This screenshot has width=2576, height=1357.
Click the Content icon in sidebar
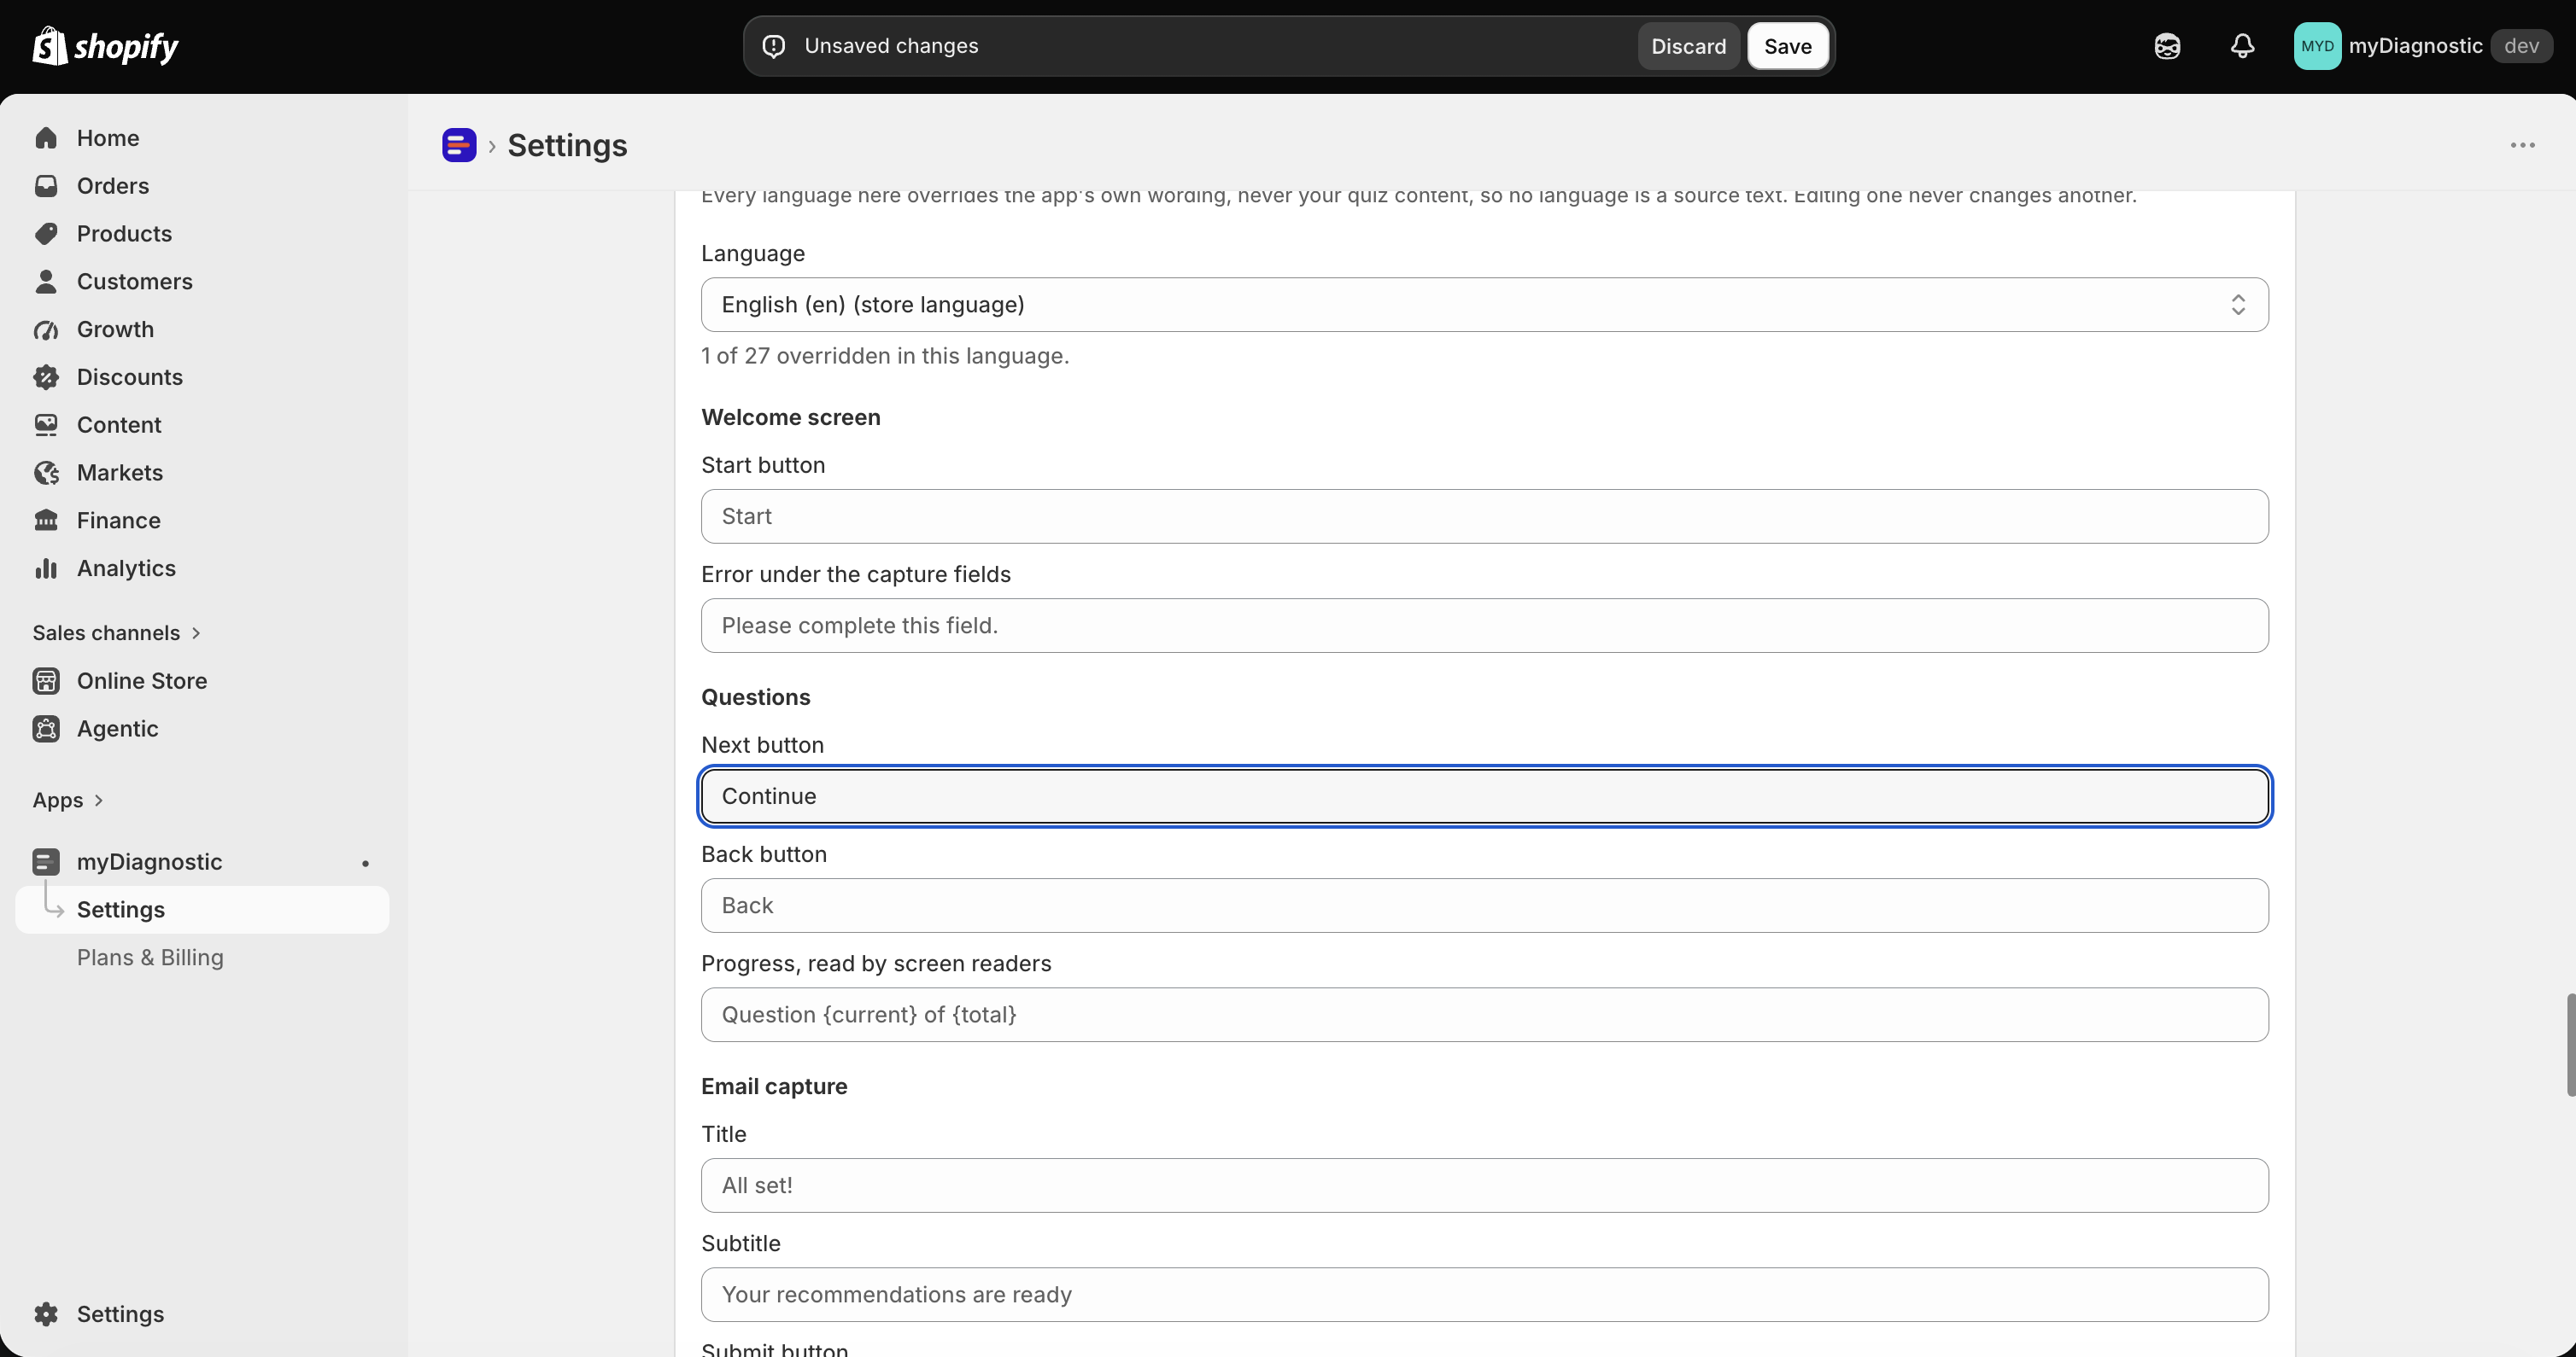(46, 425)
